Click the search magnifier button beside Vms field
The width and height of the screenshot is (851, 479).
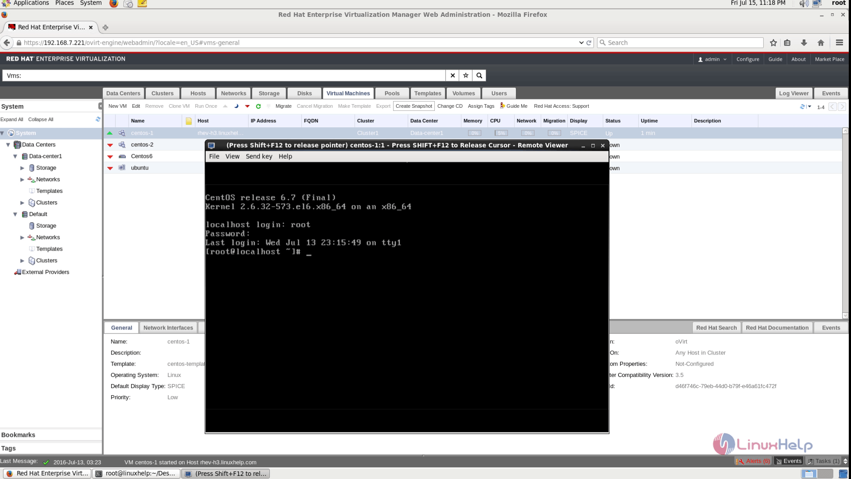479,75
